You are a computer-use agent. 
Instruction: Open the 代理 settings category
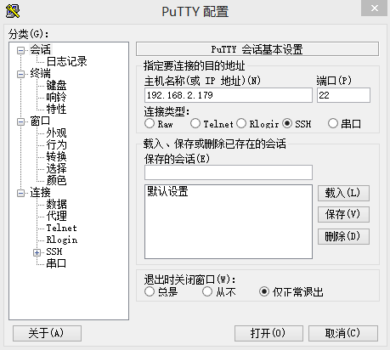point(56,216)
